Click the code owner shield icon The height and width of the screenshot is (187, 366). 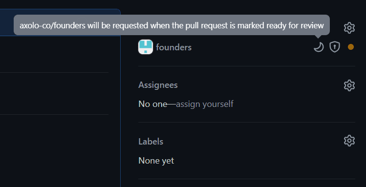335,47
